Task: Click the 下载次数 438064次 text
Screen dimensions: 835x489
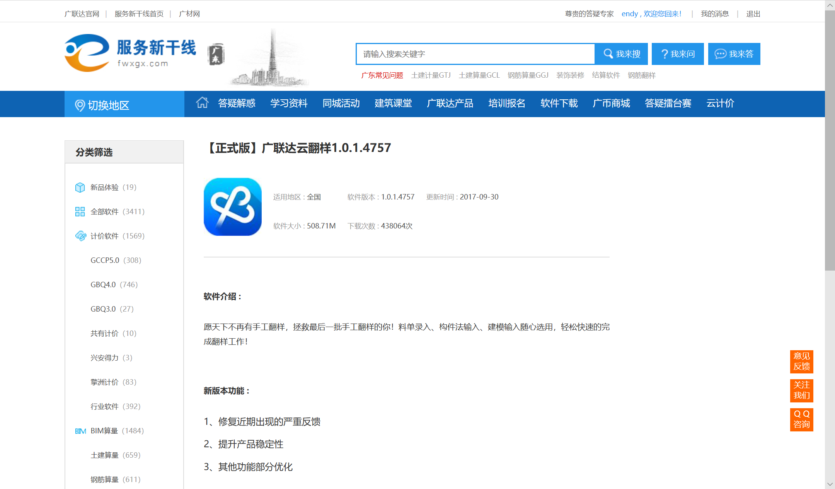Action: click(380, 226)
